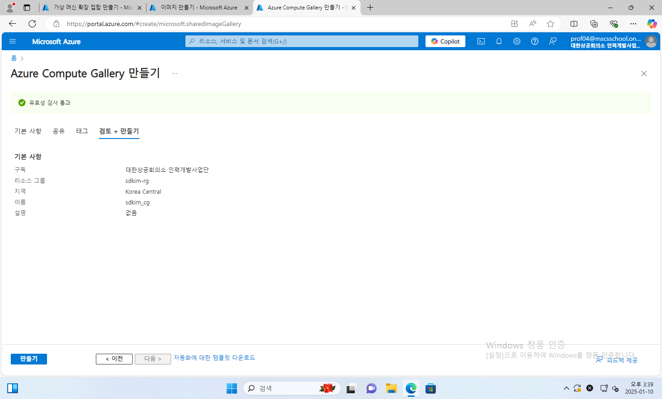This screenshot has height=399, width=662.
Task: Open the Teams chat taskbar icon
Action: [371, 388]
